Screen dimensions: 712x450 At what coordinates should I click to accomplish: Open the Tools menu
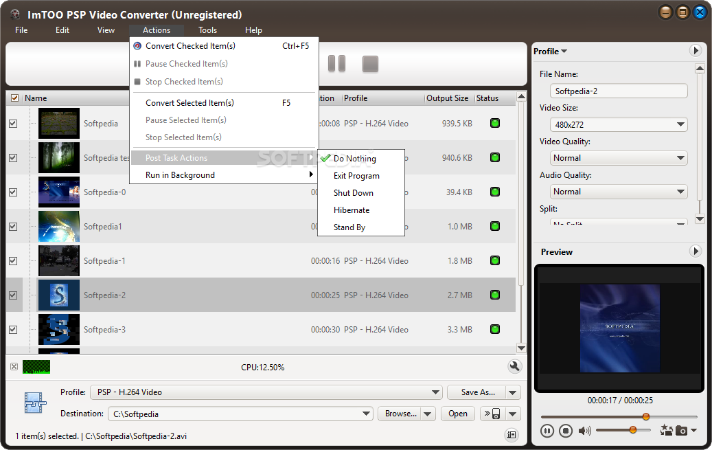tap(207, 30)
